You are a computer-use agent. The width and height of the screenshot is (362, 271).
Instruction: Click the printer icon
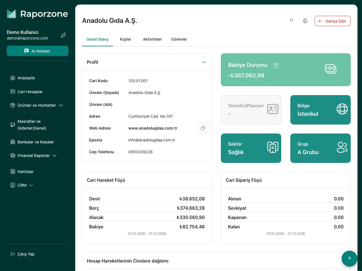(305, 21)
